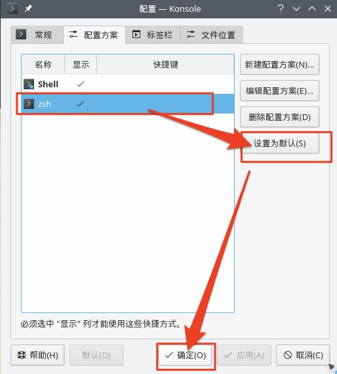Click 删除配置方案(D) button
The width and height of the screenshot is (337, 374).
(x=279, y=117)
